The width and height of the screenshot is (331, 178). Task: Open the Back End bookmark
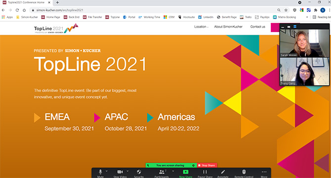coord(72,17)
